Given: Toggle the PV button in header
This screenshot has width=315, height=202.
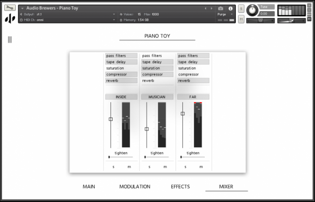Looking at the screenshot, I should [x=309, y=19].
